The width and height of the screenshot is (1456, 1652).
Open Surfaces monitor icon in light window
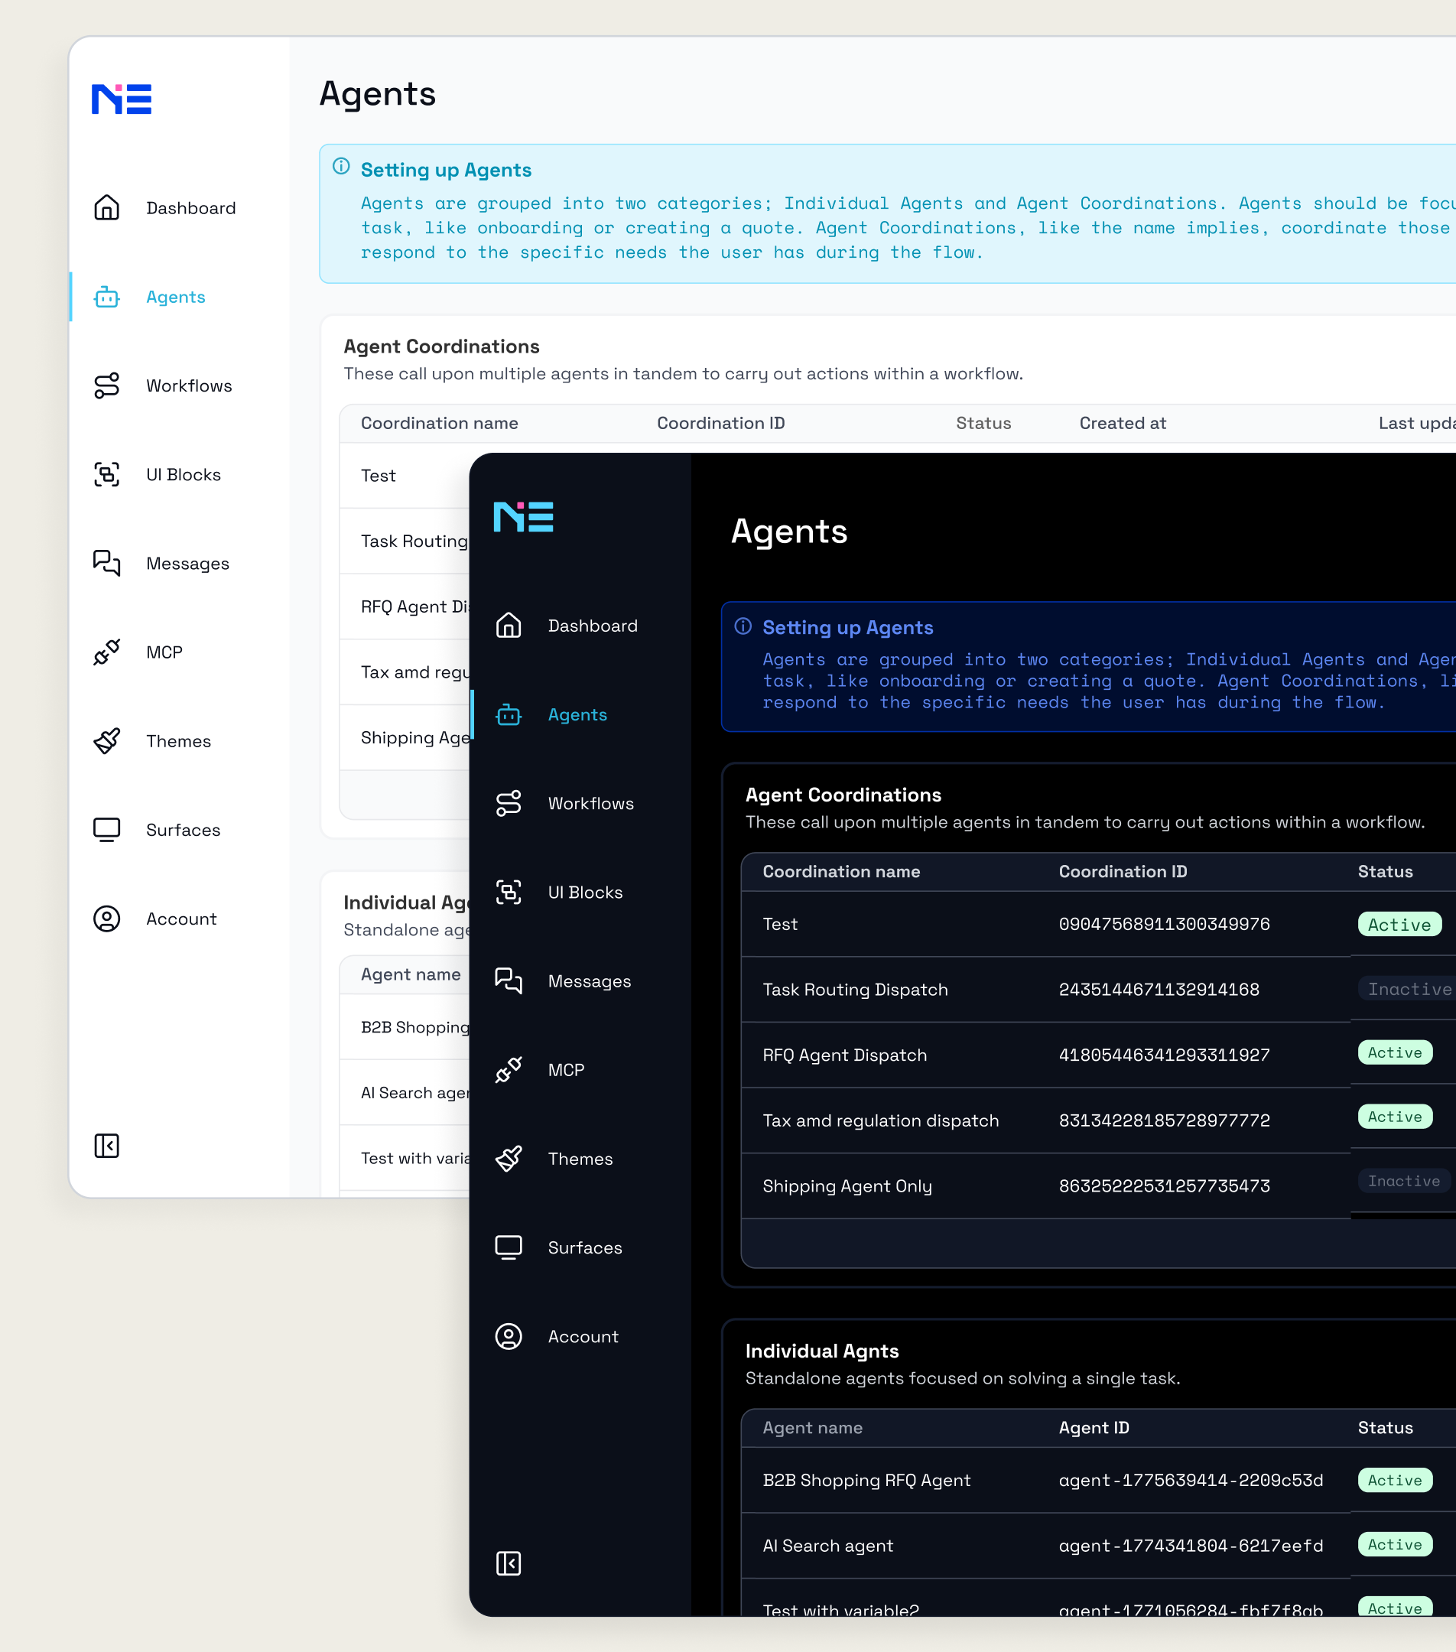(x=106, y=830)
